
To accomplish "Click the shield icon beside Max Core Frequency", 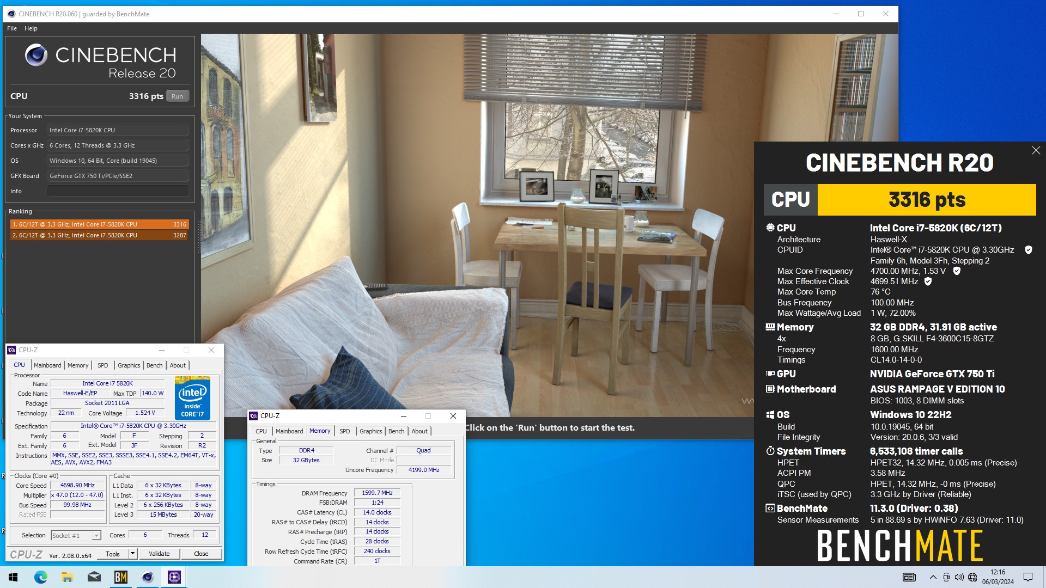I will pyautogui.click(x=957, y=271).
